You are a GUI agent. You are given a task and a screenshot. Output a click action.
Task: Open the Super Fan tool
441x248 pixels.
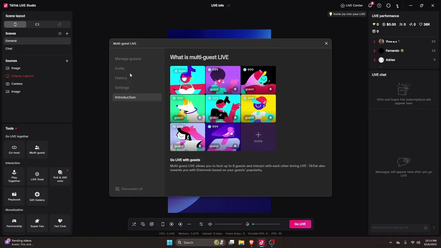(x=37, y=223)
